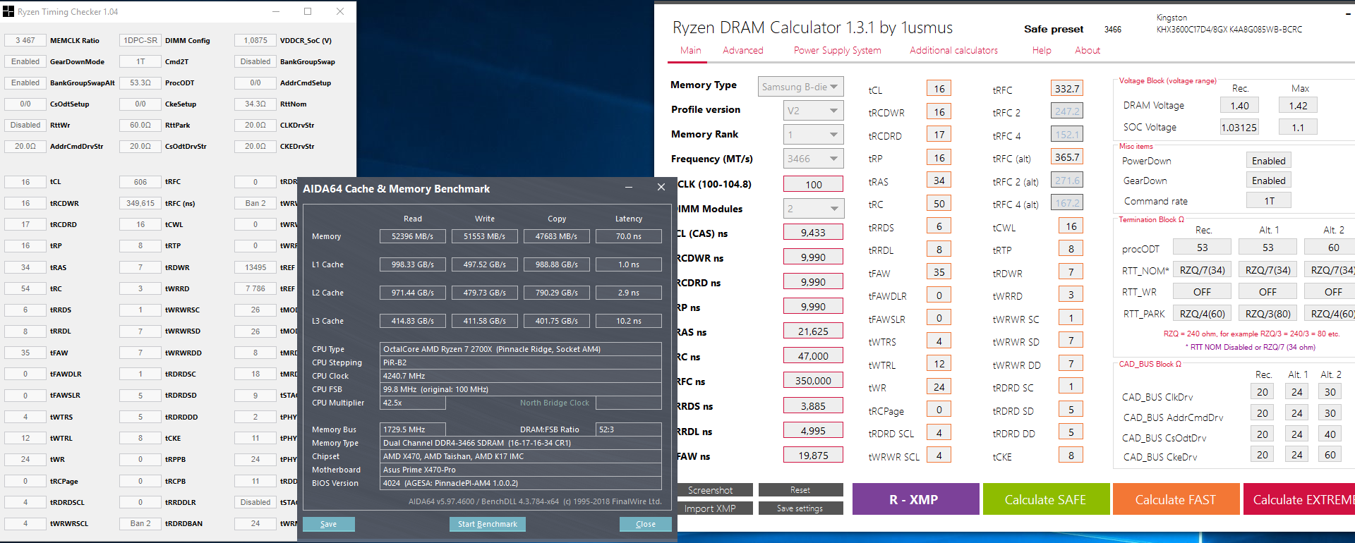Click the tRC value 50 in DRAM Calculator
The width and height of the screenshot is (1355, 543).
coord(939,204)
